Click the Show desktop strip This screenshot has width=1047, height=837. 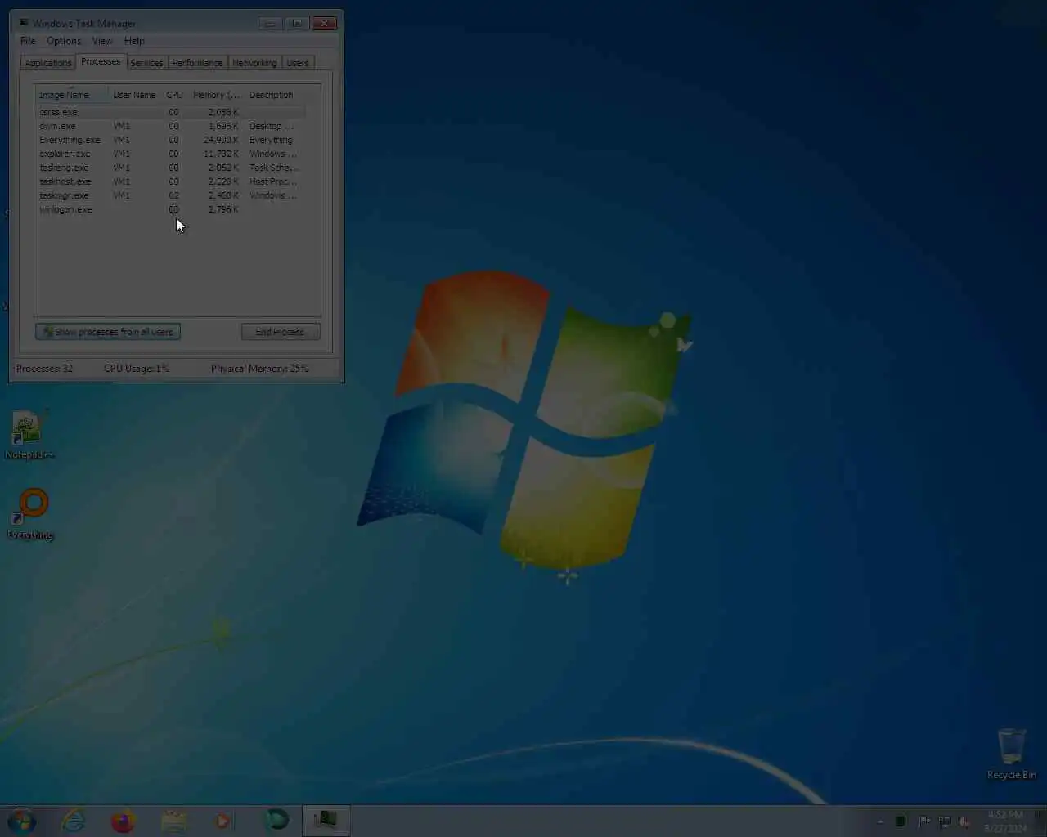pos(1041,821)
